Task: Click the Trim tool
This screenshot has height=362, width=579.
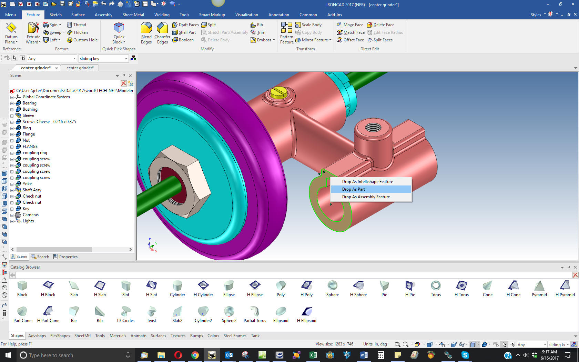Action: pyautogui.click(x=258, y=32)
